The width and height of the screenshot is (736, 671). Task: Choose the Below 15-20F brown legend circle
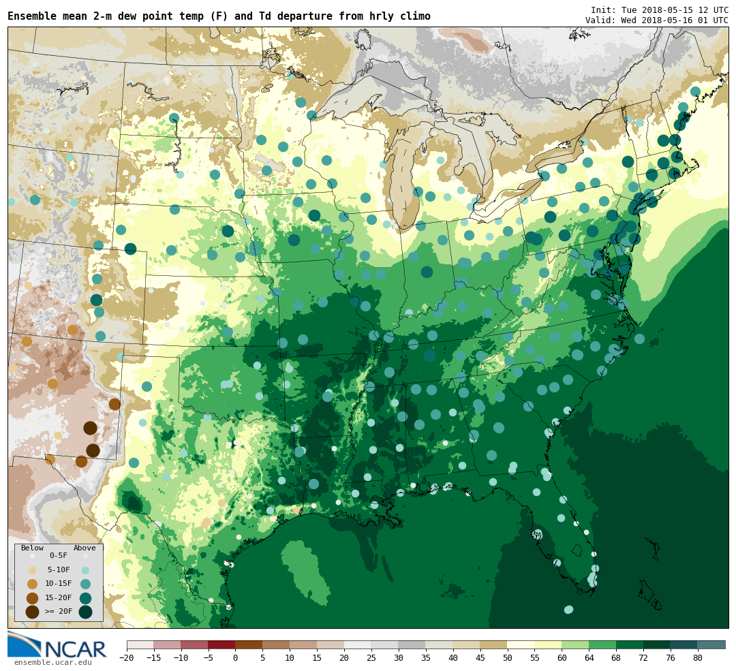click(x=33, y=598)
